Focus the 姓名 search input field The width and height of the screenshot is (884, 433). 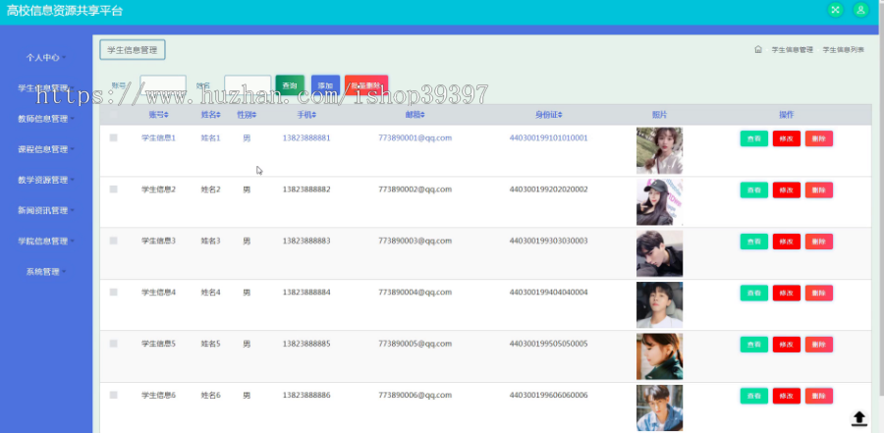(248, 85)
